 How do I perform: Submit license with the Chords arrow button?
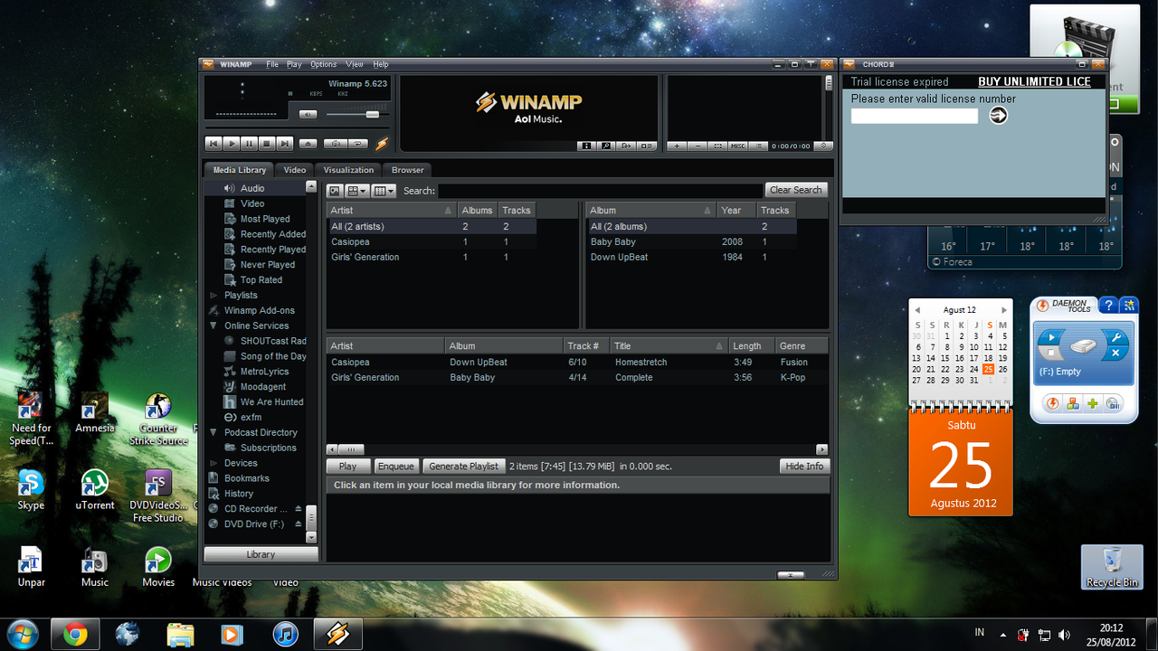tap(998, 115)
